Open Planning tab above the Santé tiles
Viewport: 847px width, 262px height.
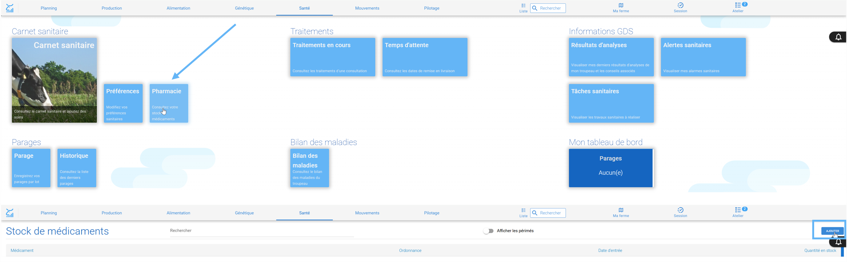(x=49, y=8)
